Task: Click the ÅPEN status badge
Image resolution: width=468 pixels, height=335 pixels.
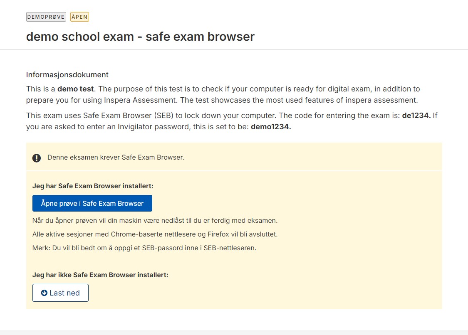Action: [80, 17]
